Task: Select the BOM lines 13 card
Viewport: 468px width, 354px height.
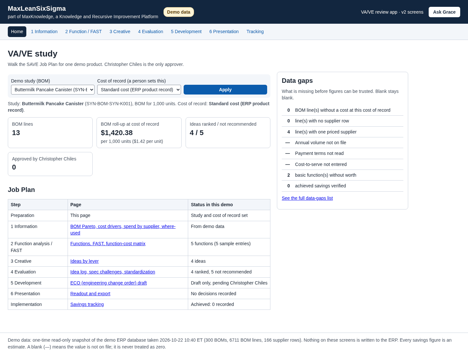Action: point(50,133)
